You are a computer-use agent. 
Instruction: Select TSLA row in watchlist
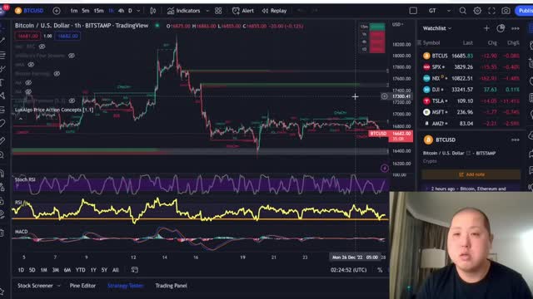[x=471, y=101]
